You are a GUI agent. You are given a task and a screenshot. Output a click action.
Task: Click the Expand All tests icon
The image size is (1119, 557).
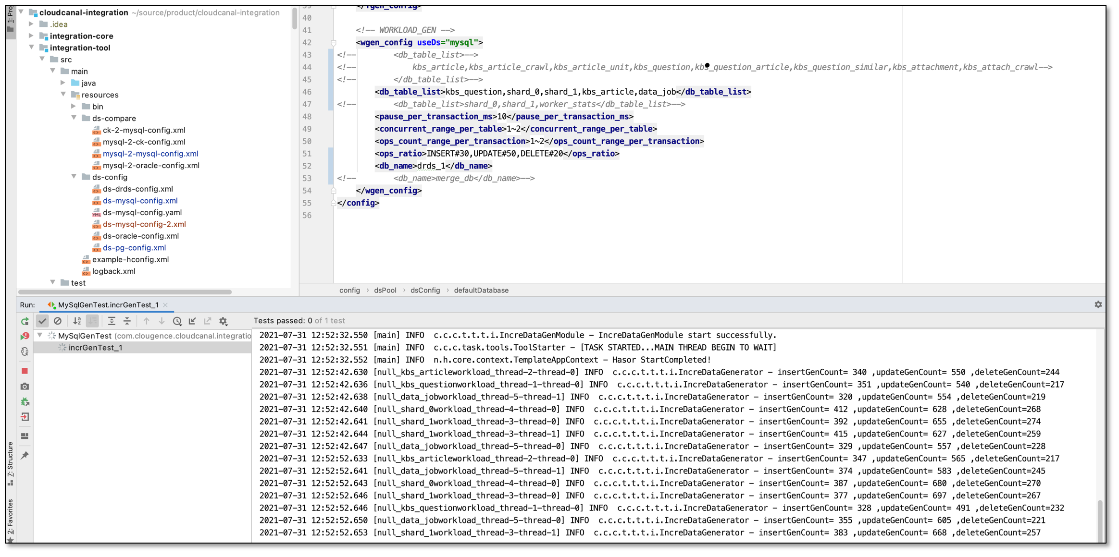[x=112, y=321]
